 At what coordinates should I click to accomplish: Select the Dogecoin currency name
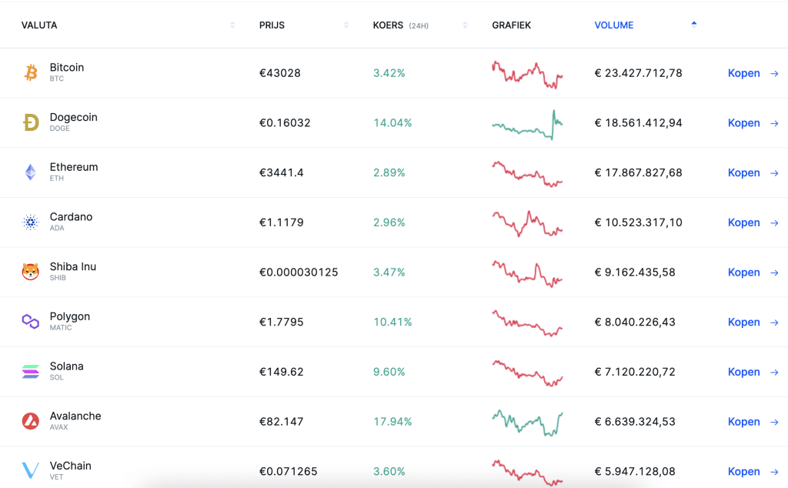pyautogui.click(x=73, y=117)
